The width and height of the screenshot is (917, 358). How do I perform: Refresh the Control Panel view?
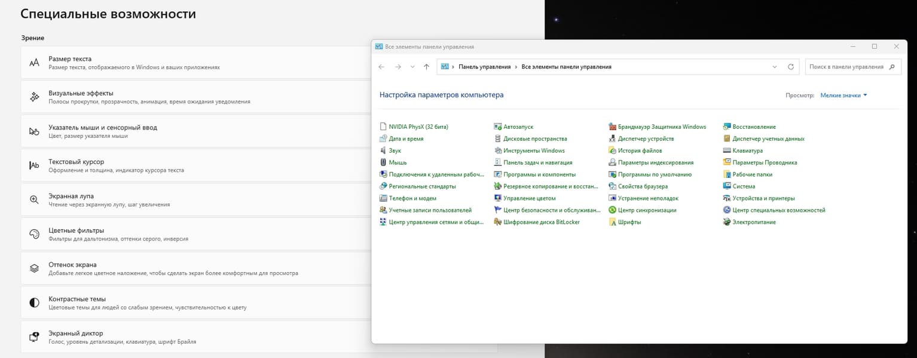pos(791,67)
